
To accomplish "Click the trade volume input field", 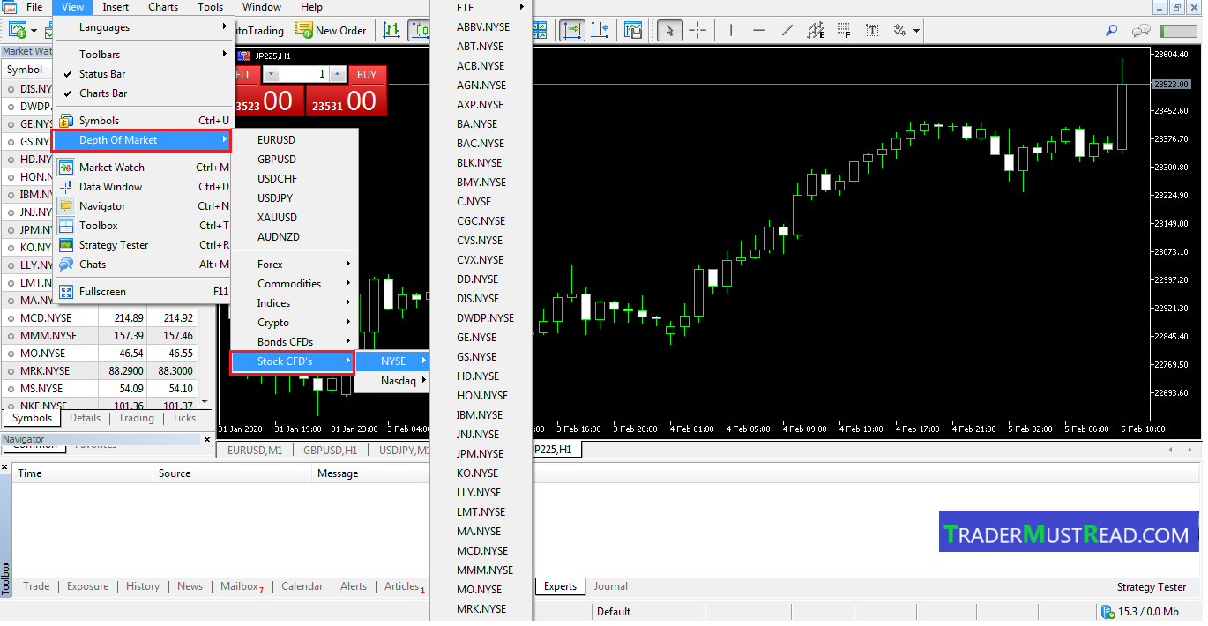I will (305, 75).
